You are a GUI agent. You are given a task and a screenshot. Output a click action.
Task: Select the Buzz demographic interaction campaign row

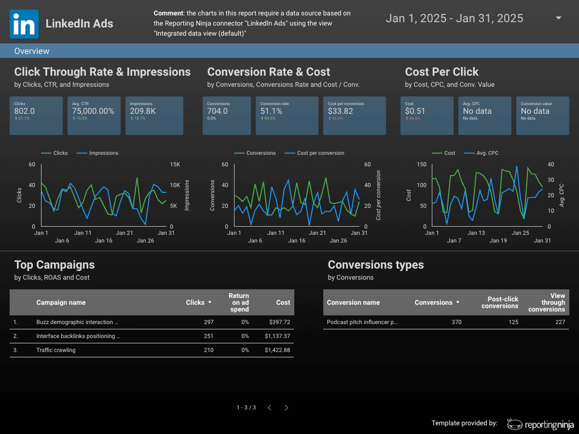[152, 322]
